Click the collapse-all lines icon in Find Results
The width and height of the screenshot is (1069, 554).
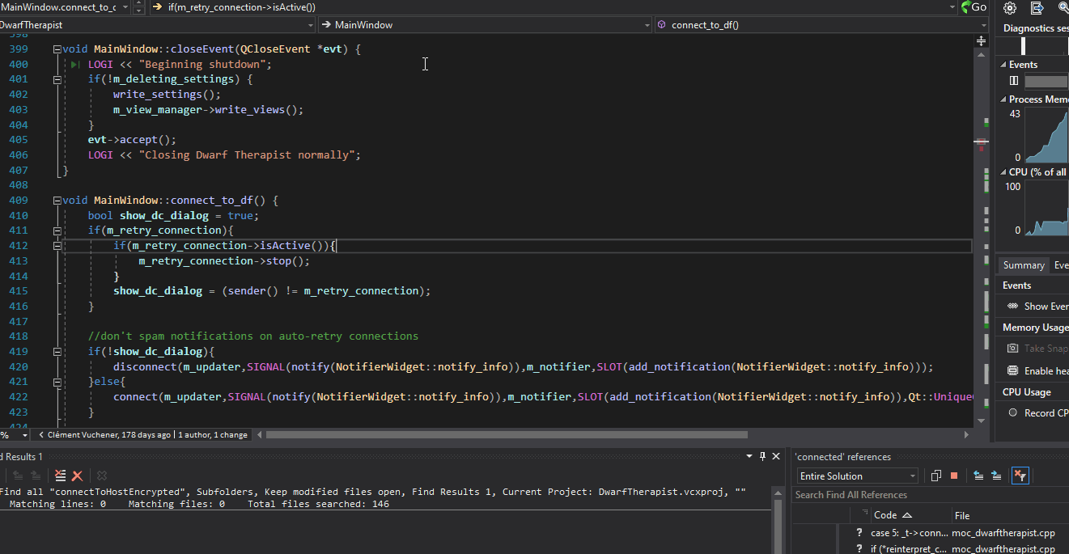coord(60,476)
